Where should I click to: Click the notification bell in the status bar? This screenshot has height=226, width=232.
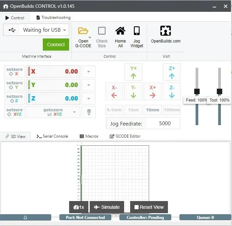pyautogui.click(x=25, y=218)
